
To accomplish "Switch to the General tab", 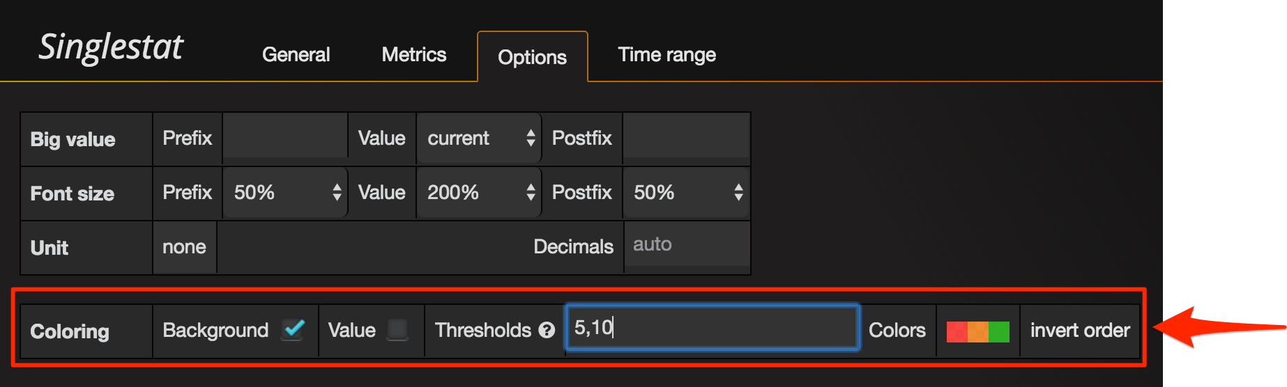I will 296,55.
